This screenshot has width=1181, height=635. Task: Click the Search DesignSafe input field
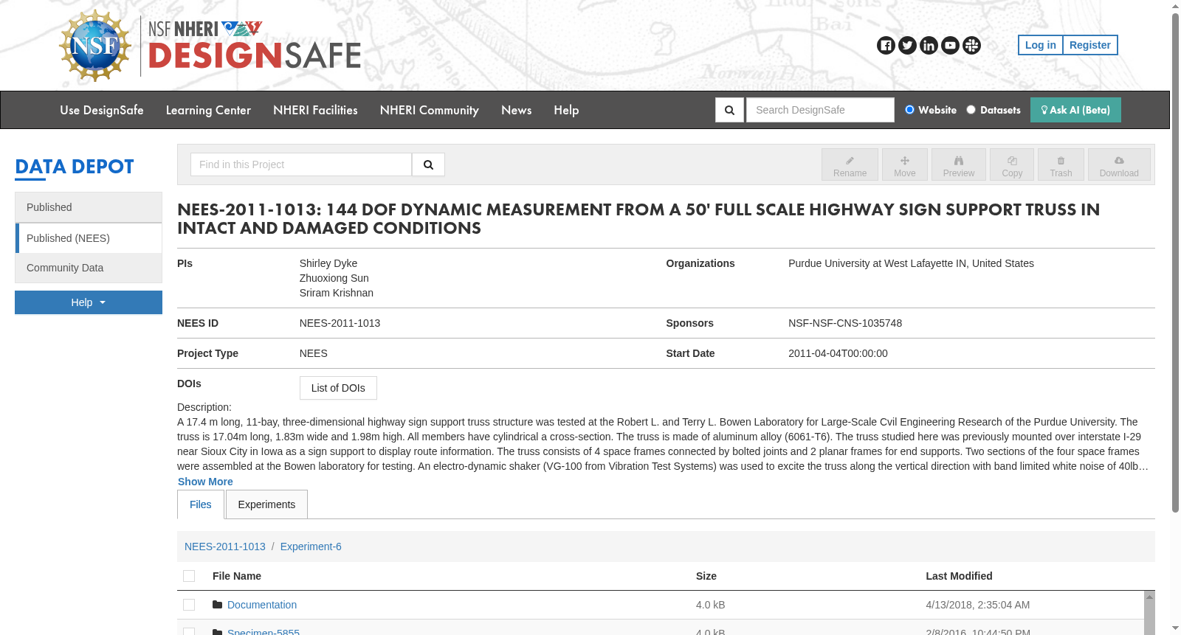coord(820,110)
